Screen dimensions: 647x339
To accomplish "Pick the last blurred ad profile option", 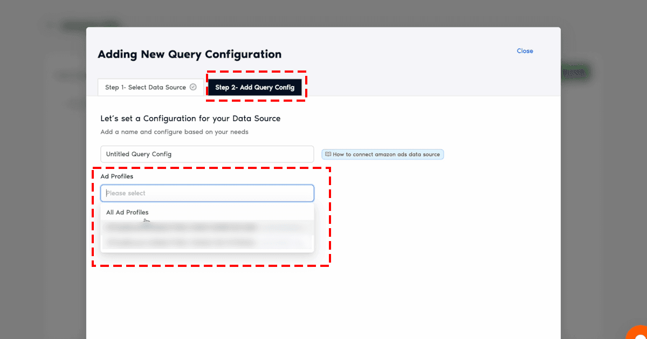I will click(x=207, y=243).
